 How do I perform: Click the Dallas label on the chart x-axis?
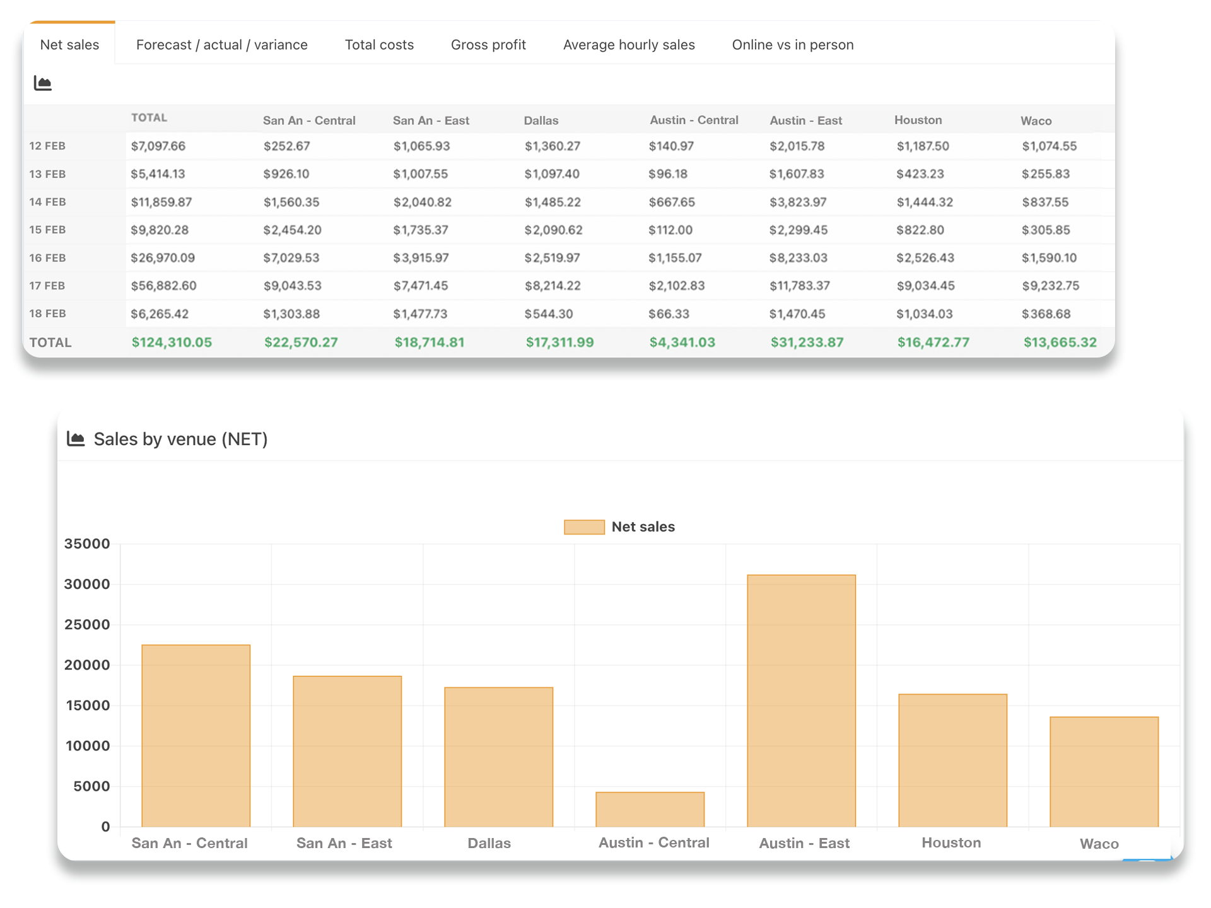click(x=489, y=843)
